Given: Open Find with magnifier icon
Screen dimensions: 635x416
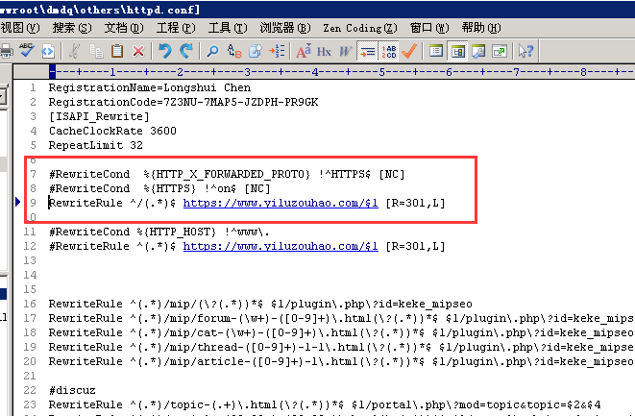Looking at the screenshot, I should 212,51.
